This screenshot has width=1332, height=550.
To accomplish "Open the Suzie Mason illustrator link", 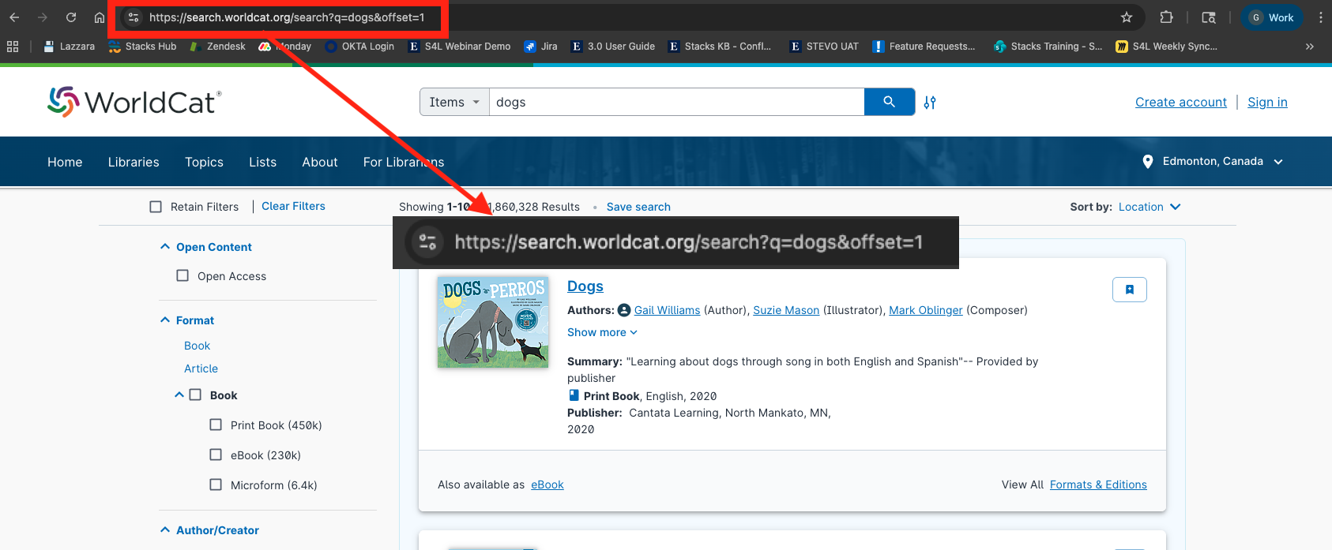I will (786, 310).
